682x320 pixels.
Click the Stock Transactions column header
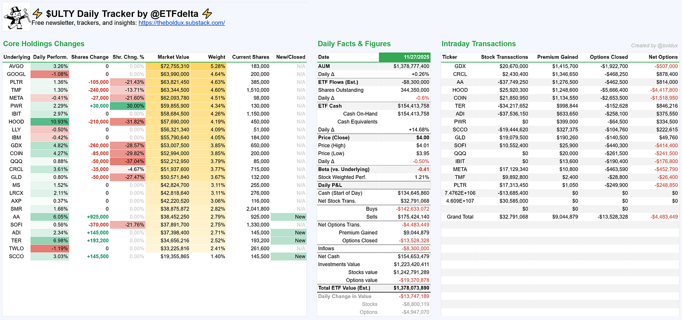504,57
